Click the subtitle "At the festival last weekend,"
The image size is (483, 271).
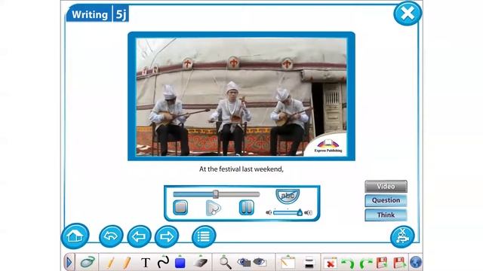(x=241, y=169)
